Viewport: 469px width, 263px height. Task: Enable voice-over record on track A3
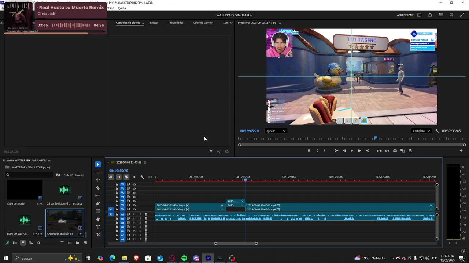(x=146, y=223)
